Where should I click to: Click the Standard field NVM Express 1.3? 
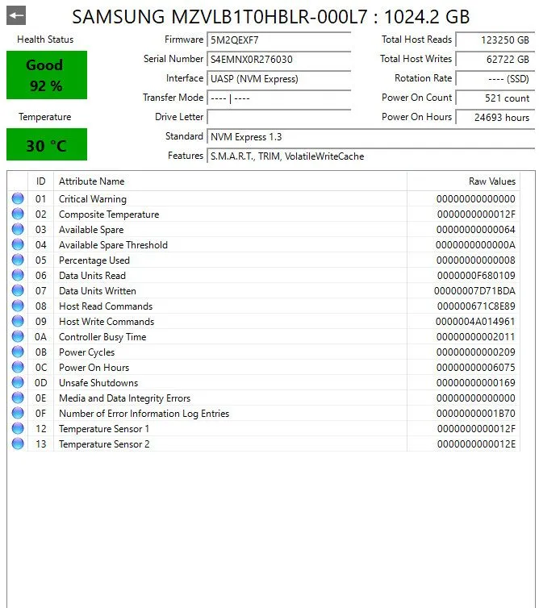[370, 137]
